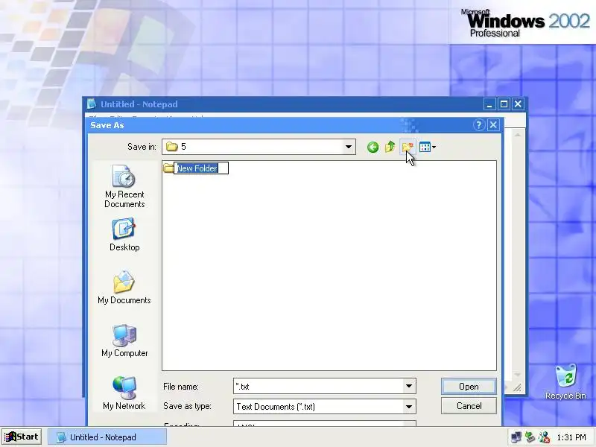This screenshot has height=447, width=596.
Task: Click Notepad's vertical scrollbar up arrow
Action: (x=517, y=135)
